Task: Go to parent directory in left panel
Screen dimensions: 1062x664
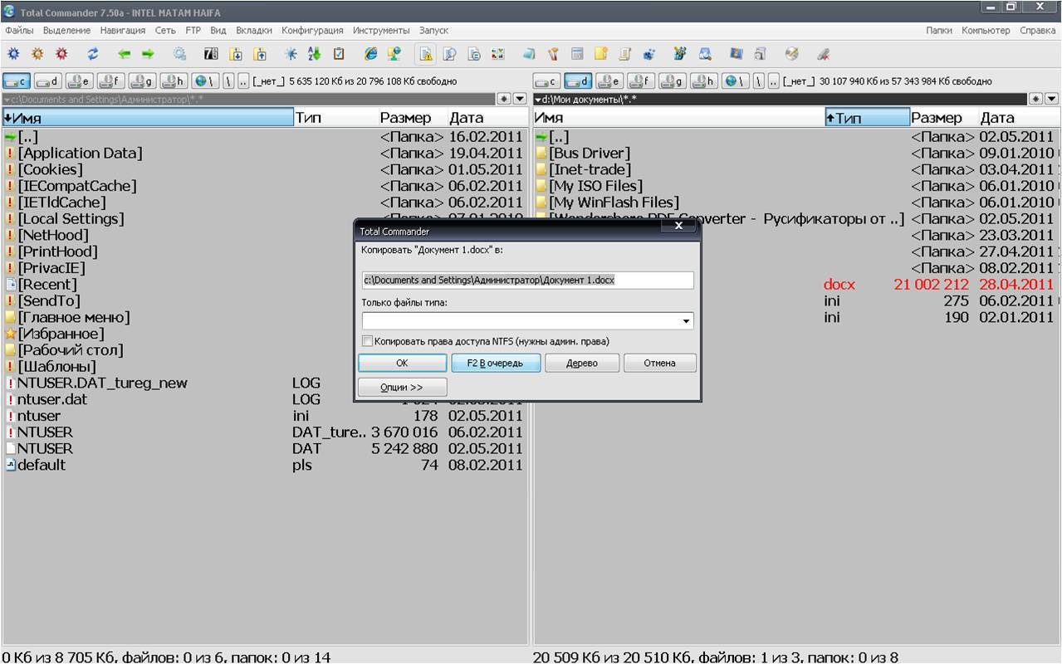Action: coord(243,81)
